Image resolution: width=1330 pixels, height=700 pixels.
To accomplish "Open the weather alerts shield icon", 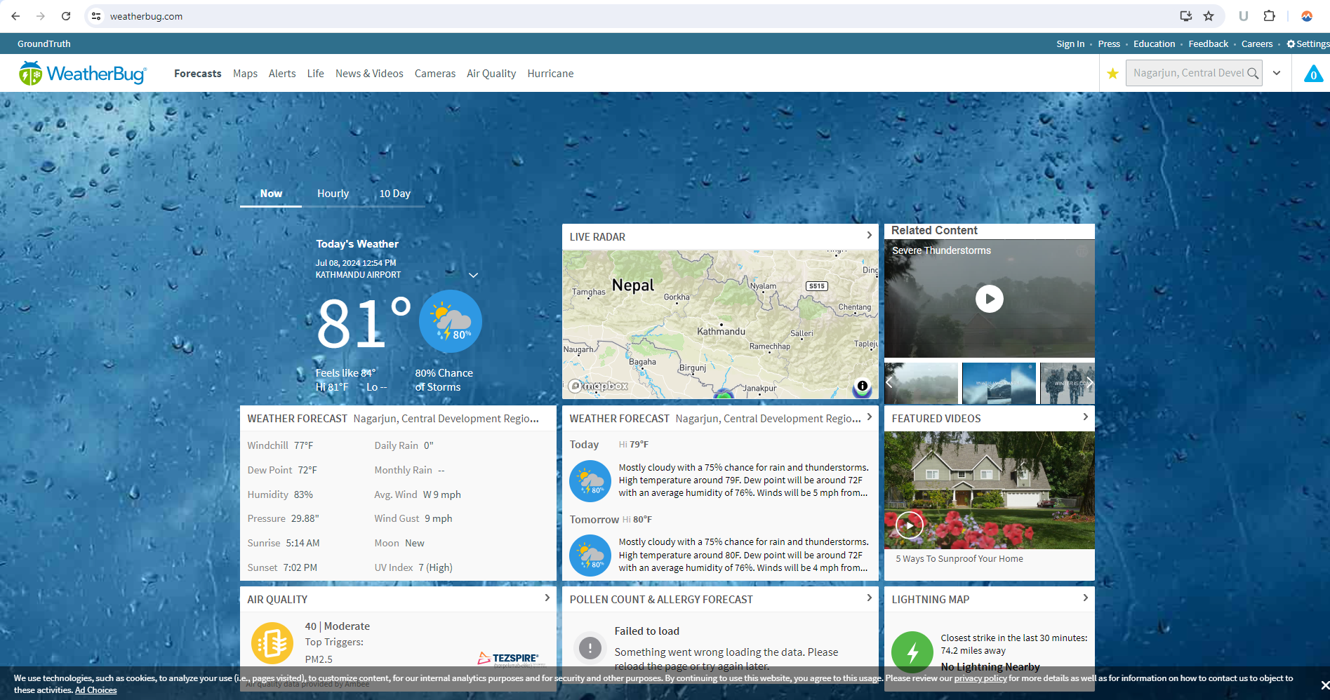I will click(x=1313, y=72).
